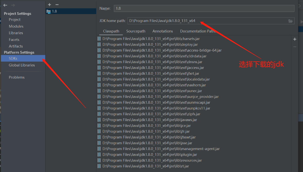
Task: Select the rt.jar entry
Action: click(x=146, y=166)
